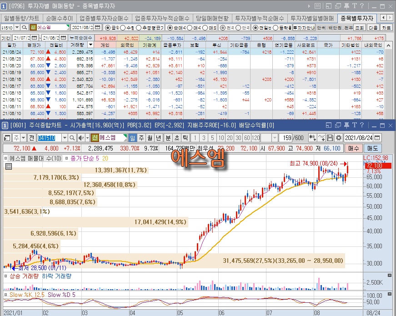Click the 조회 query button
The width and height of the screenshot is (396, 316).
click(x=359, y=28)
